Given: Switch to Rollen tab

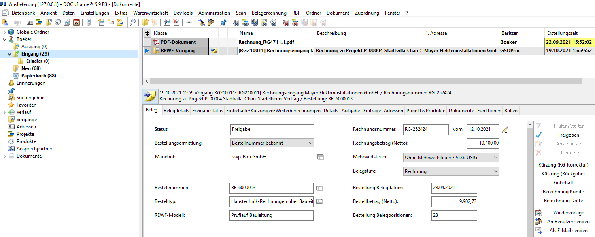Looking at the screenshot, I should click(510, 111).
